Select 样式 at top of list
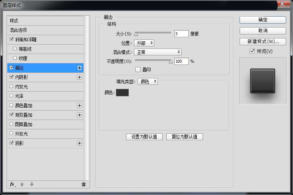293x195 pixels. click(x=14, y=21)
